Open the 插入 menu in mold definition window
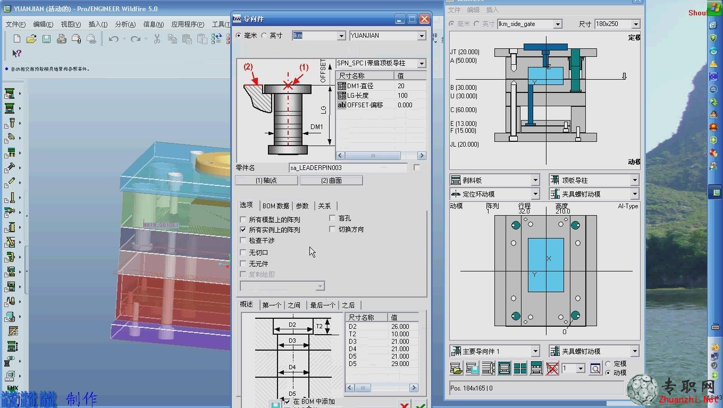This screenshot has width=723, height=408. coord(492,10)
